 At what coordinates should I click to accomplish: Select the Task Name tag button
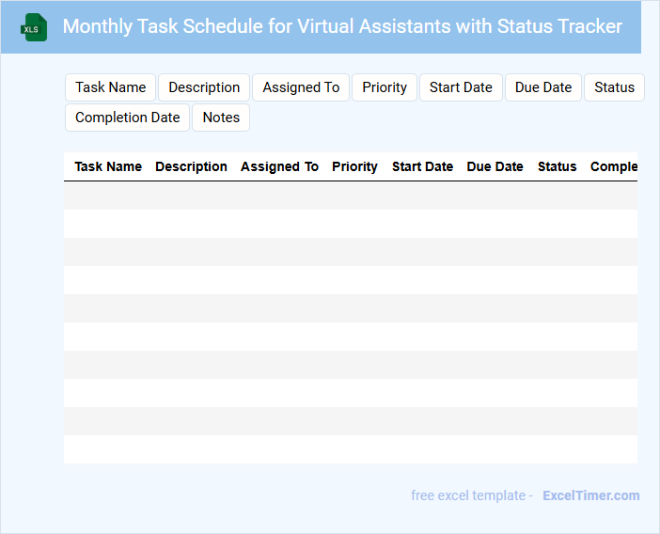coord(110,87)
